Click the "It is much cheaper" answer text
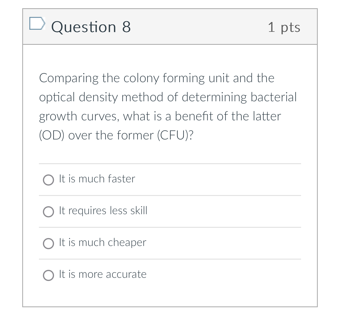Screen dimensions: 340x312 click(x=102, y=243)
